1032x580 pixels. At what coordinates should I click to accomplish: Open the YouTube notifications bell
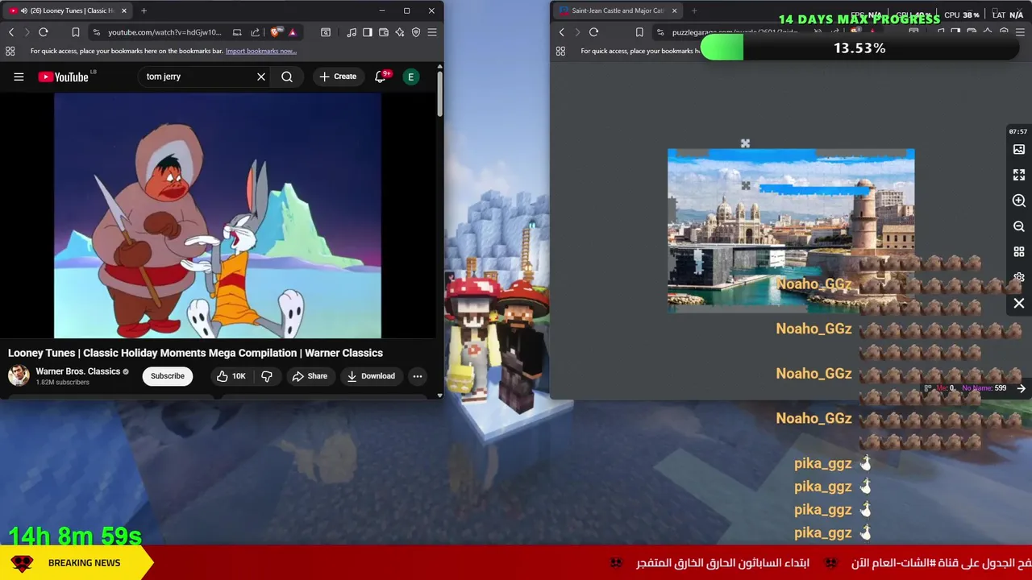(x=381, y=77)
